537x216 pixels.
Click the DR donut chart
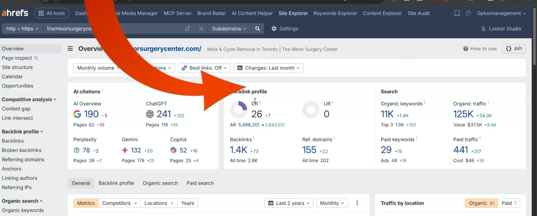click(x=238, y=110)
